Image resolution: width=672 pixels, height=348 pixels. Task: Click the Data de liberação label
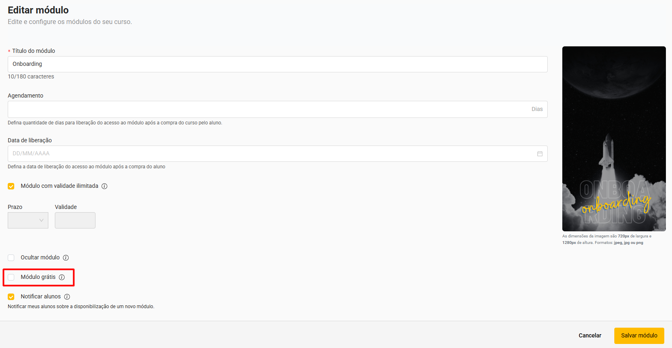pos(30,140)
